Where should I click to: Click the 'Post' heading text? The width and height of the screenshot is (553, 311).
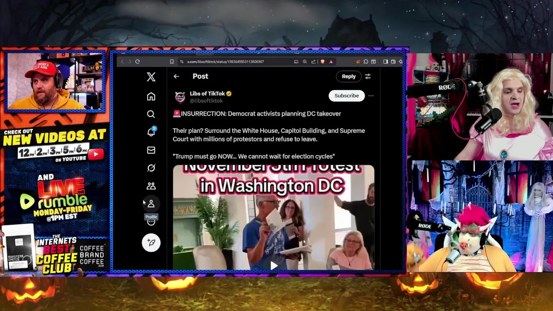point(200,76)
